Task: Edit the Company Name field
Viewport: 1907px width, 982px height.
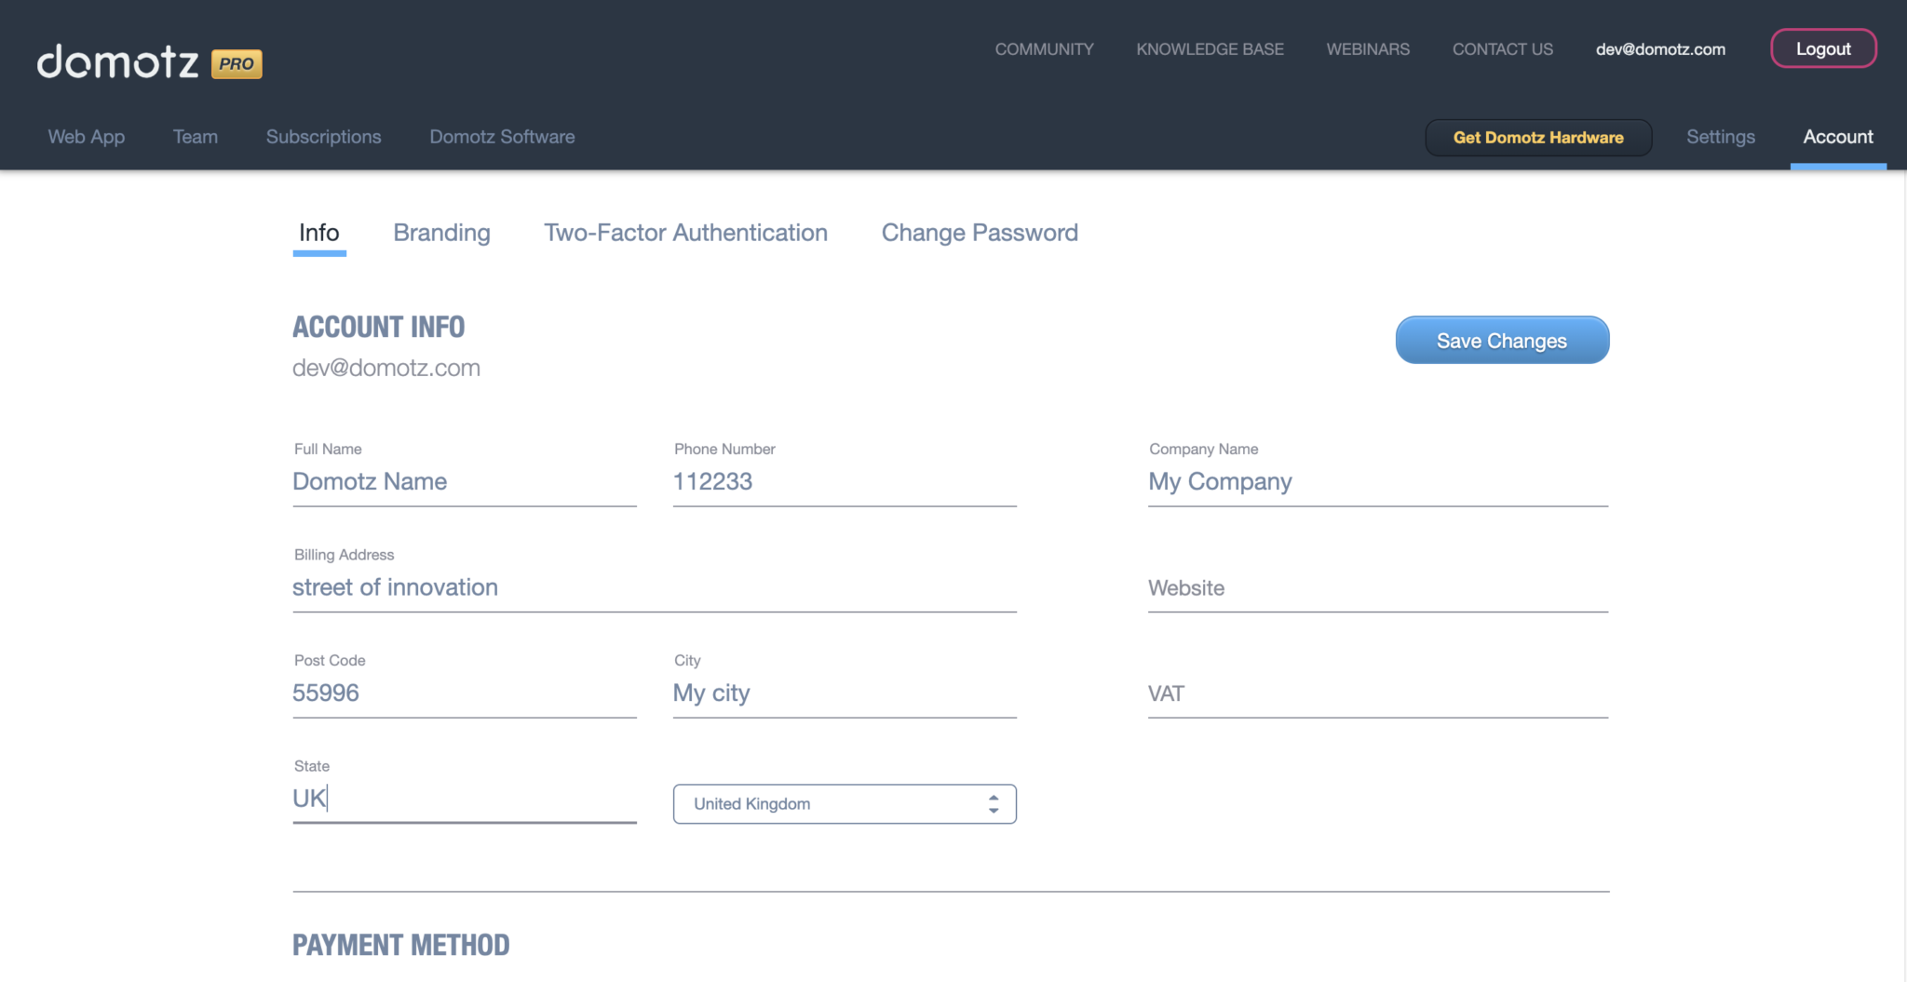Action: coord(1378,482)
